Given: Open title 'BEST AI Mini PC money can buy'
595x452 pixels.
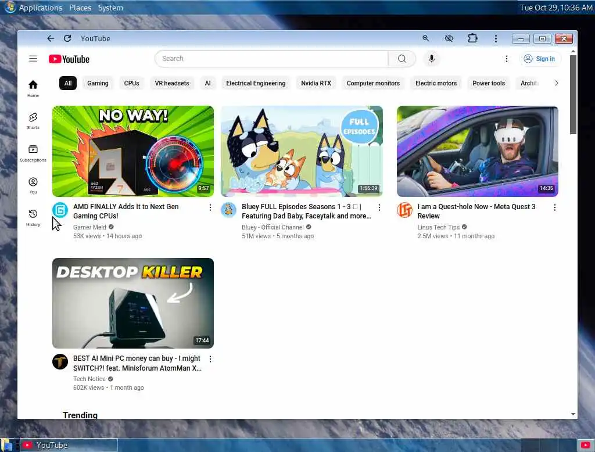Looking at the screenshot, I should click(x=137, y=363).
